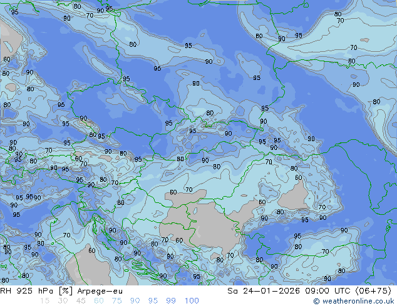The image size is (397, 306).
Task: Click the 'RH 925 hPa [%] Arpege-eu' title
Action: 61,291
